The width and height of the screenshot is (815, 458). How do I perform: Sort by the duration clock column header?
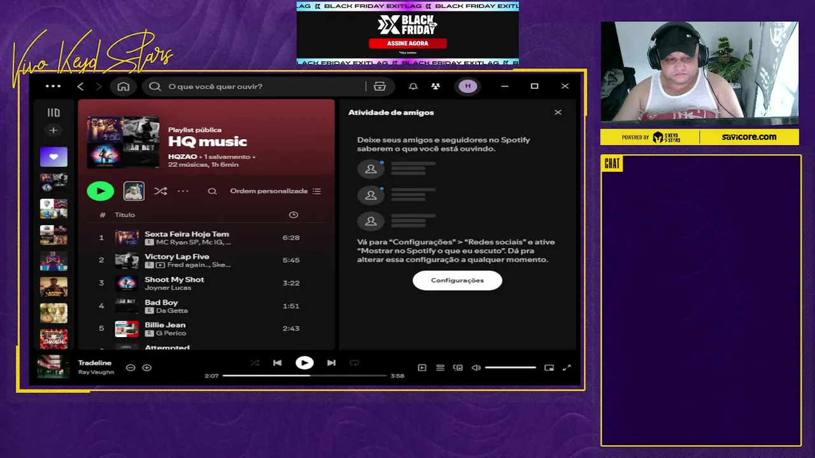[294, 215]
